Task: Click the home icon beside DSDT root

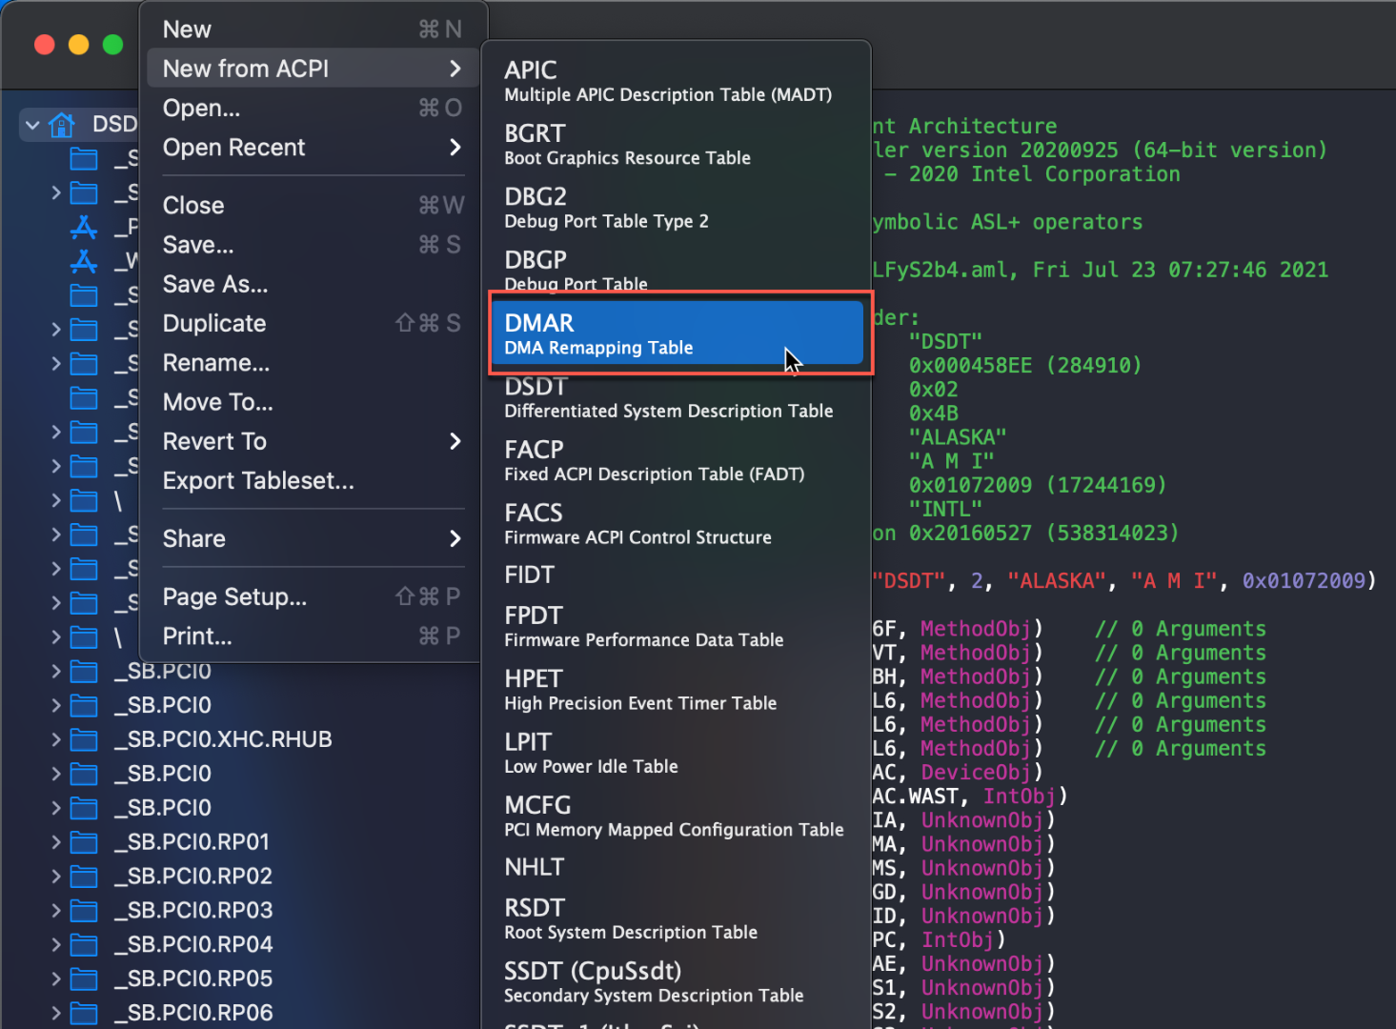Action: pos(62,124)
